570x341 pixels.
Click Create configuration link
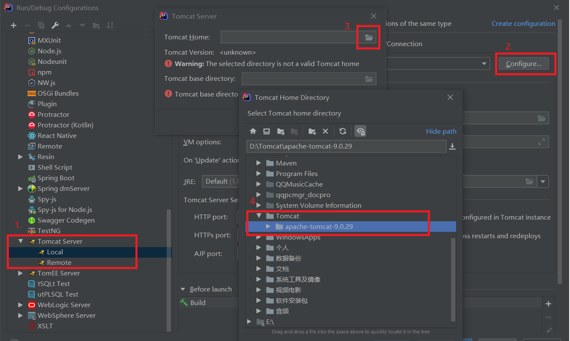(523, 24)
